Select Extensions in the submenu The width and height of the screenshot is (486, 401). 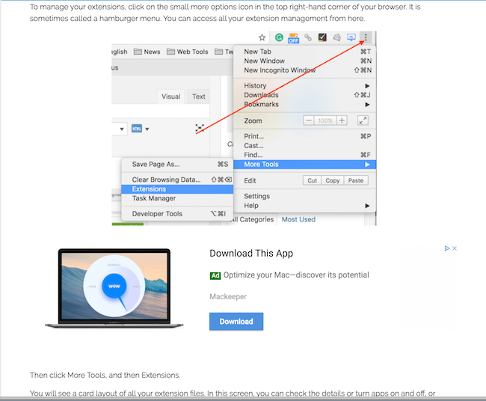[x=149, y=189]
